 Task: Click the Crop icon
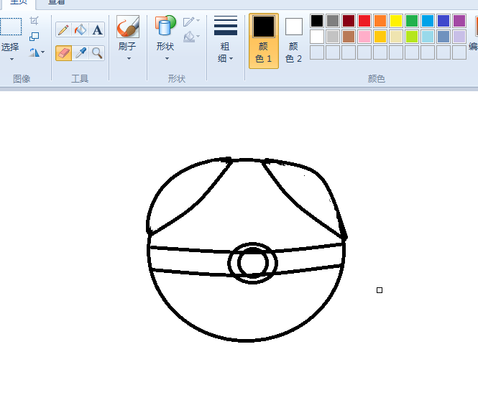[34, 21]
